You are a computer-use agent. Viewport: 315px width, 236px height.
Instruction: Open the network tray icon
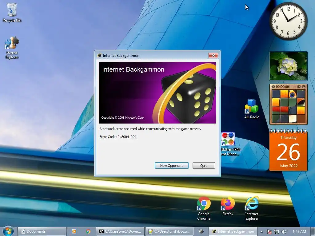[x=277, y=232]
